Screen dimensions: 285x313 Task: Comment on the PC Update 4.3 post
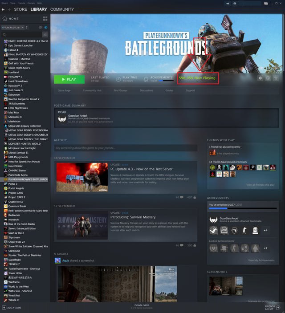[x=182, y=197]
